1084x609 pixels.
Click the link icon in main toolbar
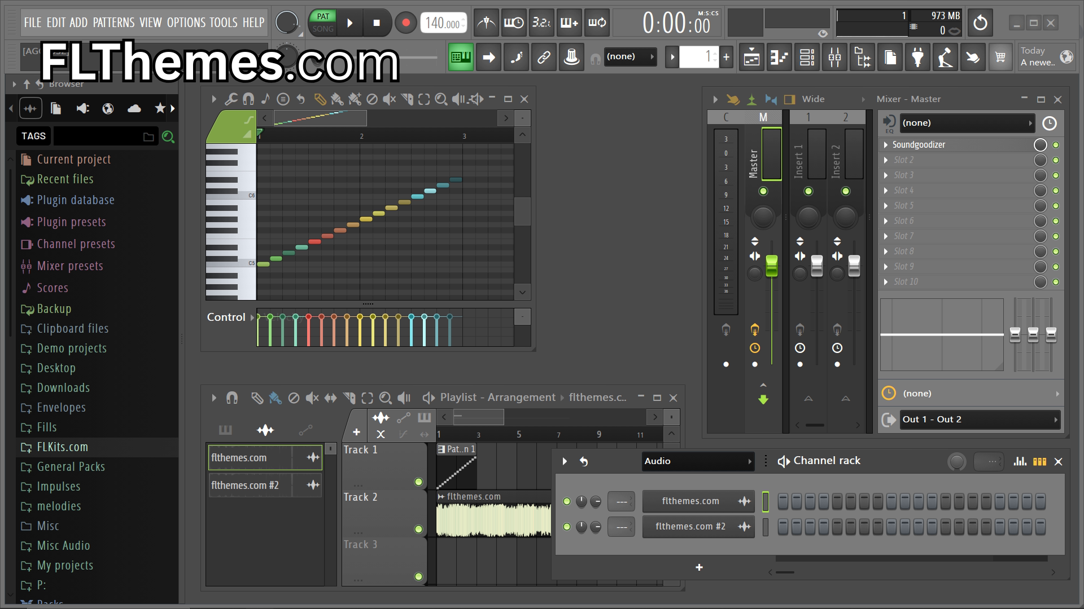coord(544,56)
